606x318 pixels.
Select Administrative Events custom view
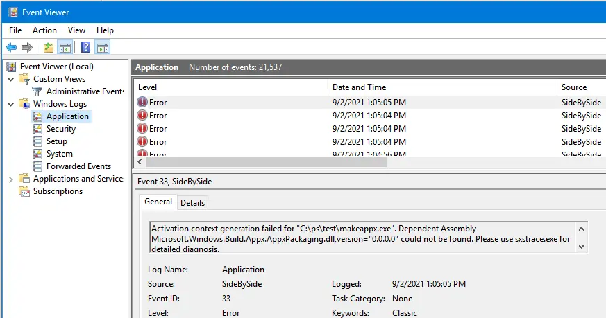(x=85, y=91)
